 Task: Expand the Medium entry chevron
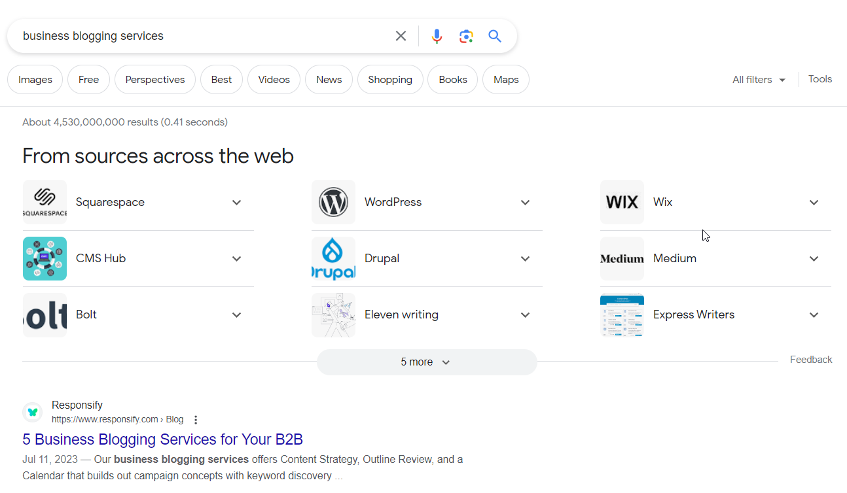pyautogui.click(x=814, y=259)
